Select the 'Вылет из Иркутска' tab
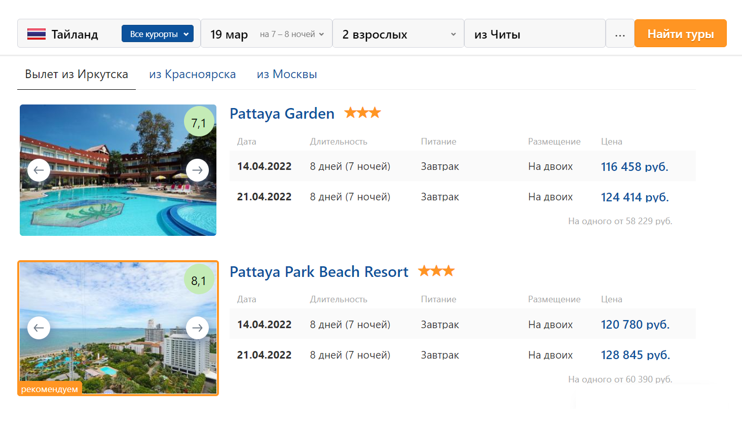 point(77,74)
